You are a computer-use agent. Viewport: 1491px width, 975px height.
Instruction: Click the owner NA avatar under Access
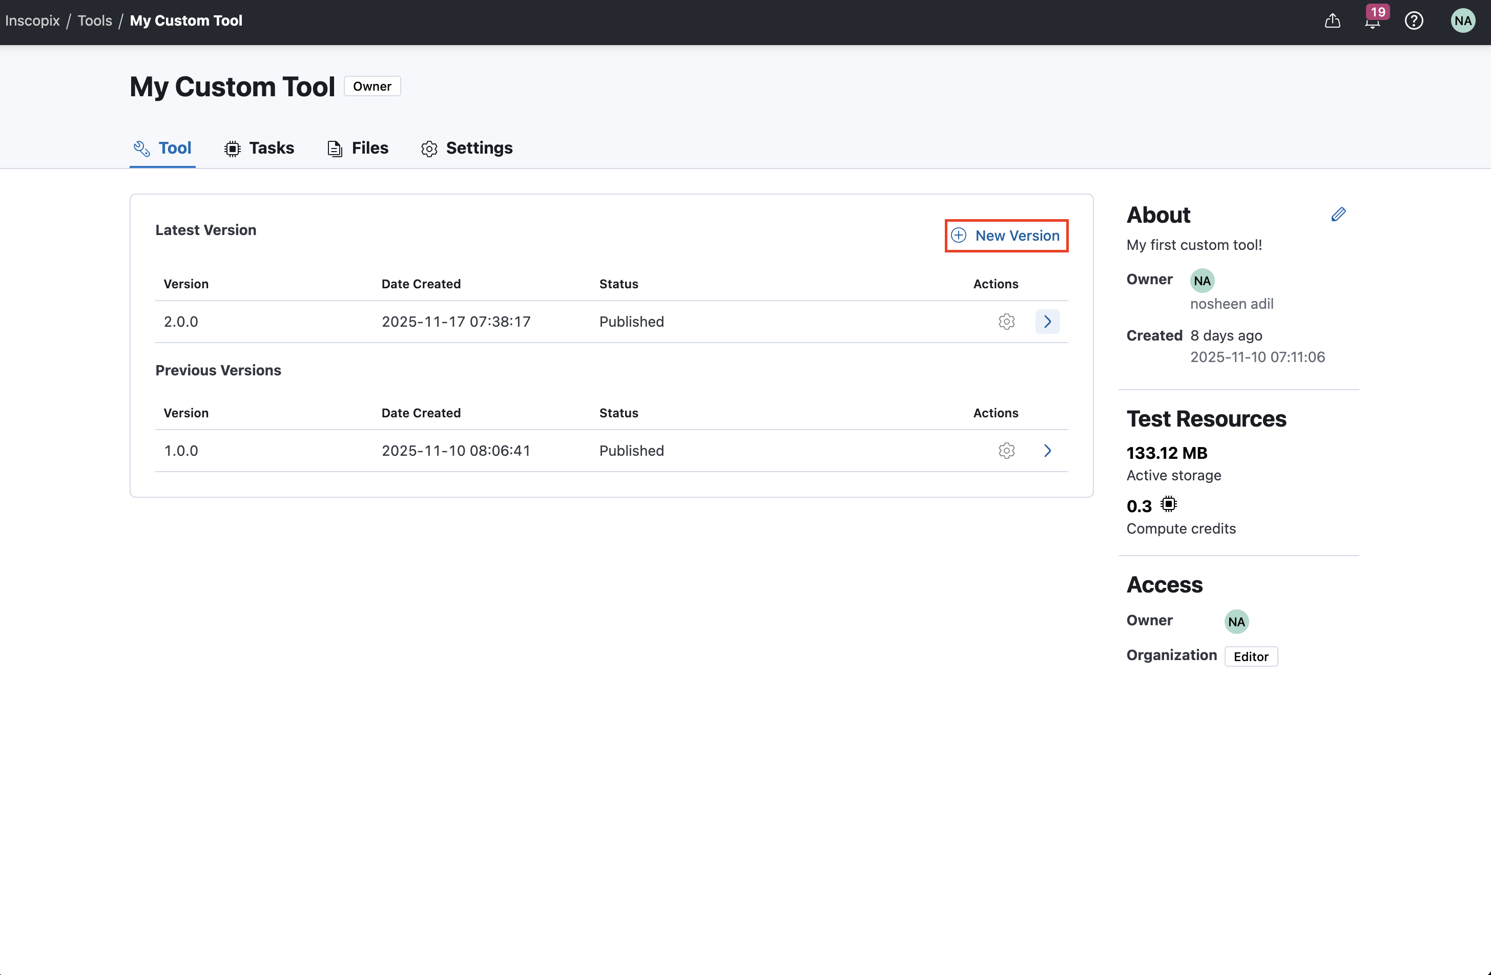point(1236,621)
